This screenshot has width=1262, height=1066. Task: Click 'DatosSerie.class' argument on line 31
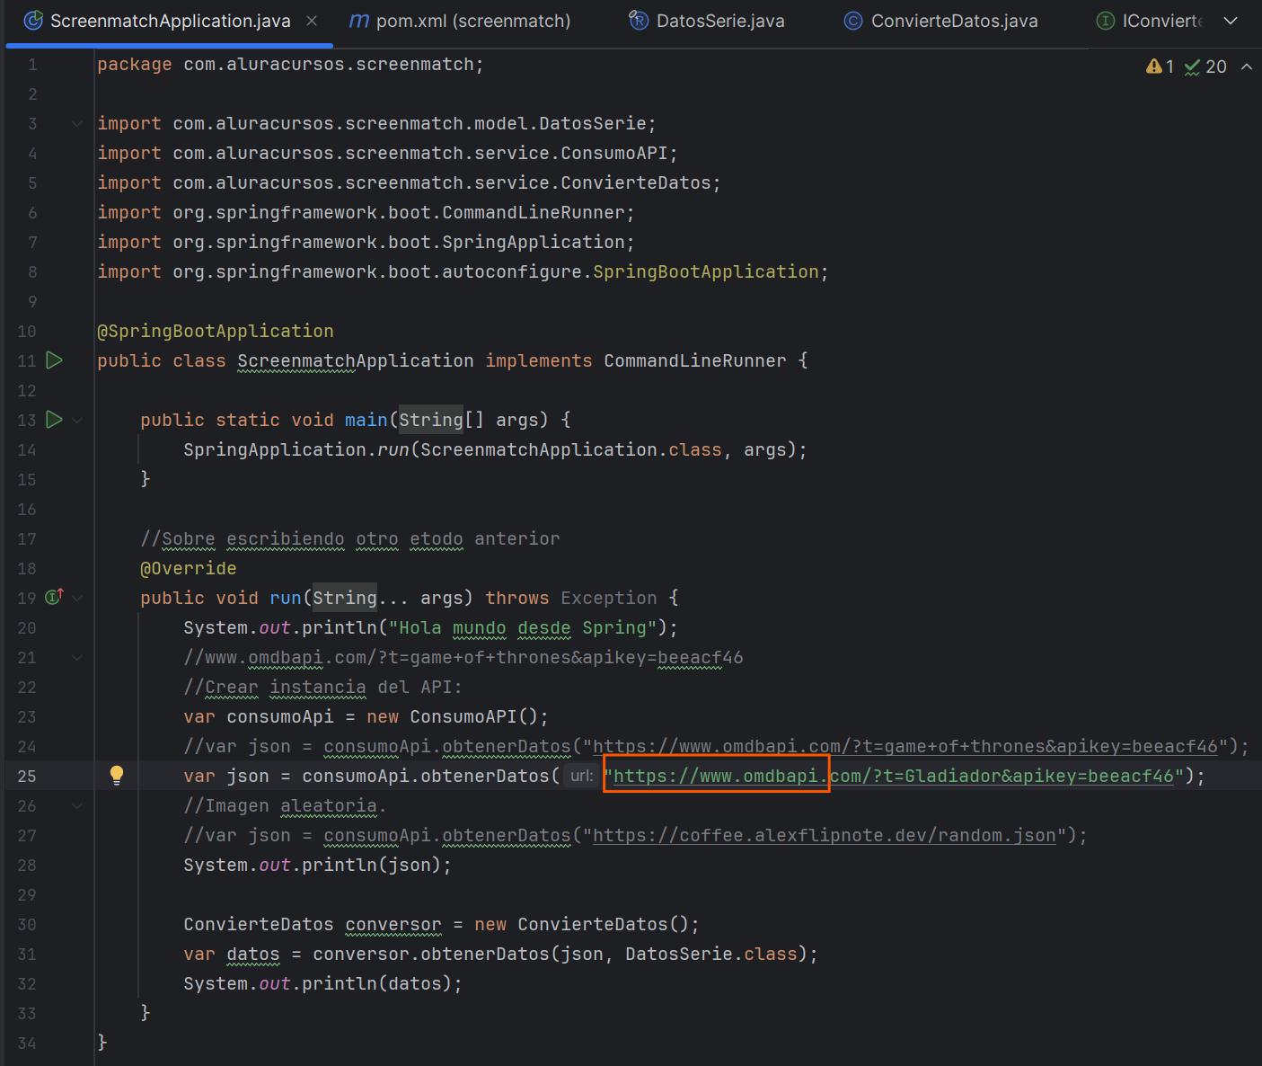coord(711,954)
